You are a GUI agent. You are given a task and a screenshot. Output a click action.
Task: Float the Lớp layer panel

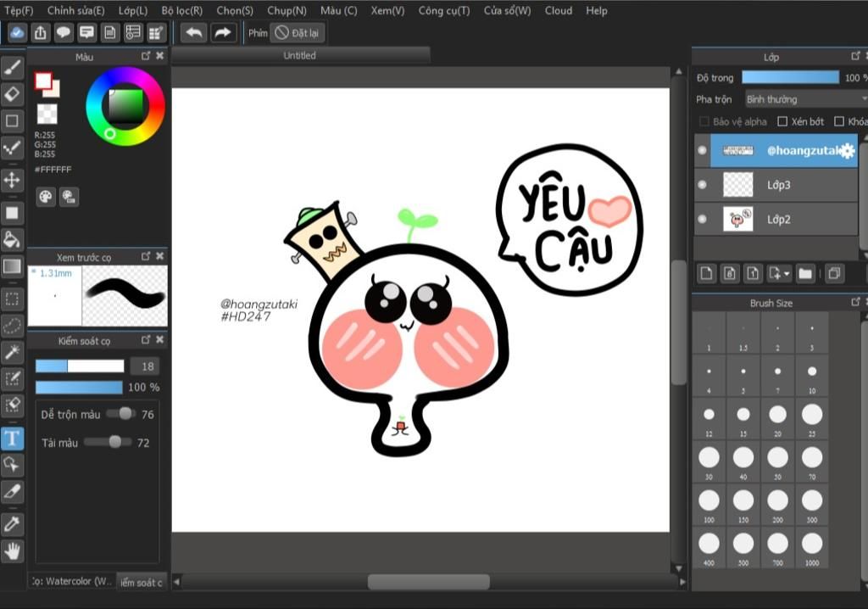(x=855, y=55)
